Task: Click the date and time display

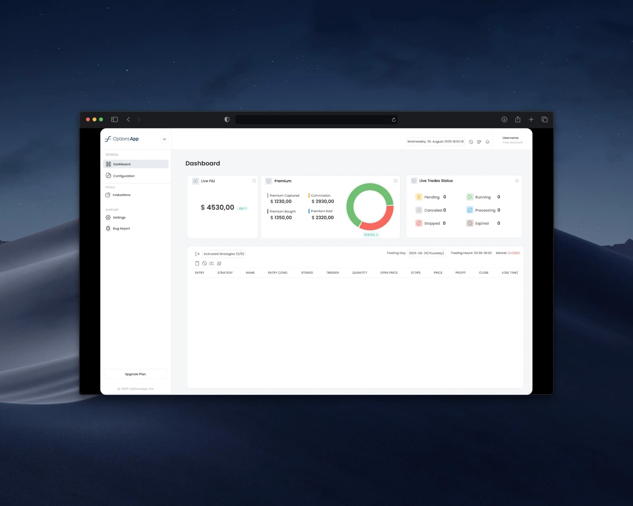Action: [435, 141]
